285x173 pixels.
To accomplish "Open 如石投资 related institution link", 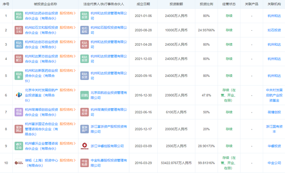I will (274, 30).
